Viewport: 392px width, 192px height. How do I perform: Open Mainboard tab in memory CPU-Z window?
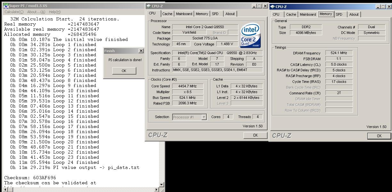coord(308,14)
